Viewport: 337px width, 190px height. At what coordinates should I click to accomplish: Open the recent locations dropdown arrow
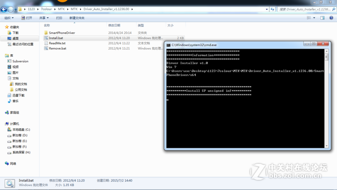(16, 10)
